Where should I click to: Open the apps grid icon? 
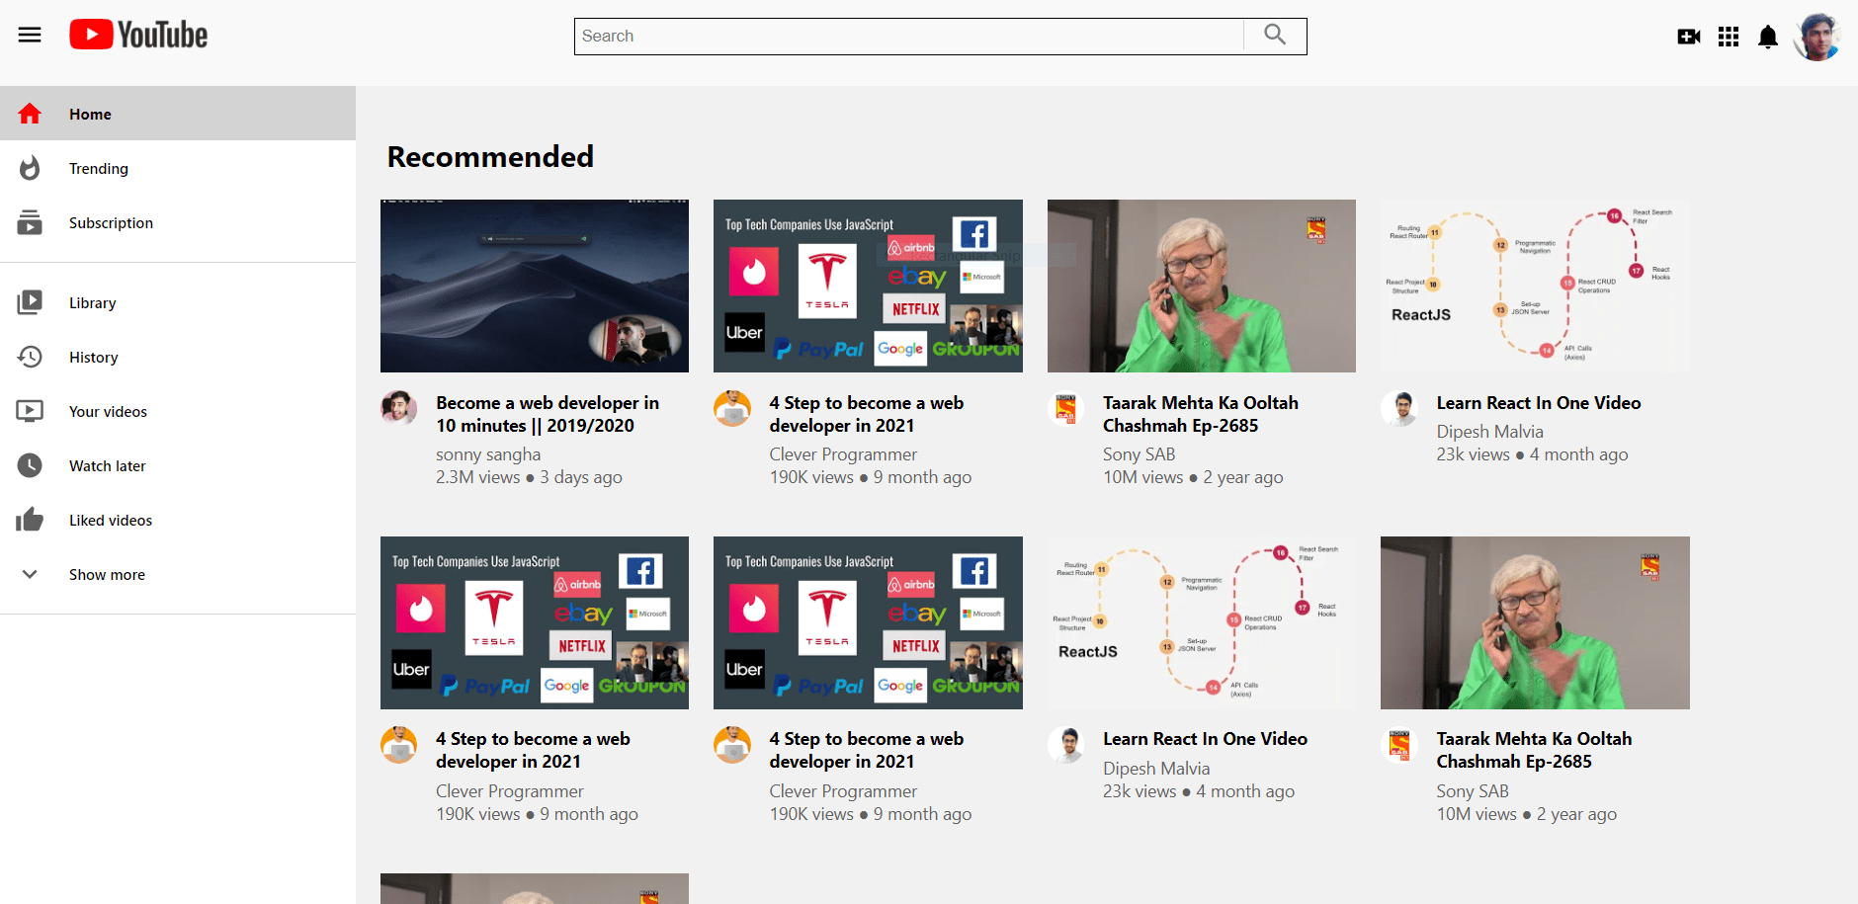(1729, 37)
